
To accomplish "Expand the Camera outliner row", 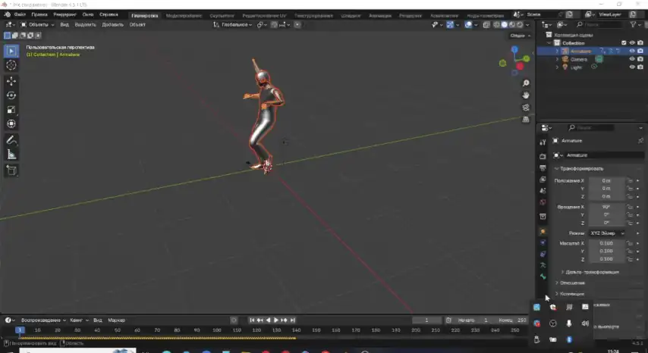I will pyautogui.click(x=557, y=59).
